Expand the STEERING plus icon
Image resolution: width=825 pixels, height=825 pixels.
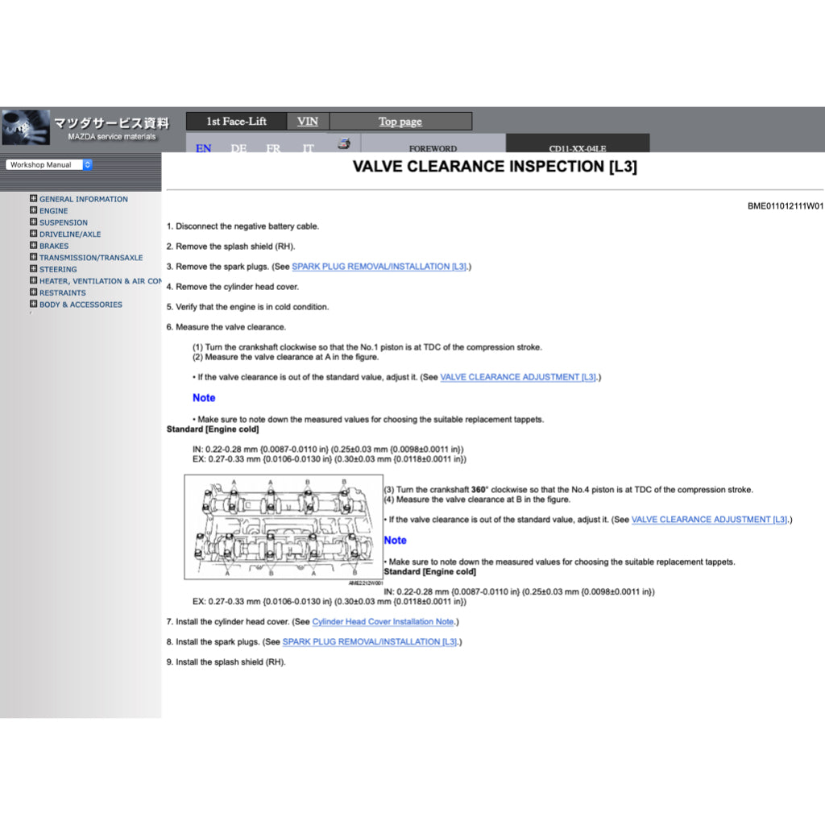click(34, 269)
